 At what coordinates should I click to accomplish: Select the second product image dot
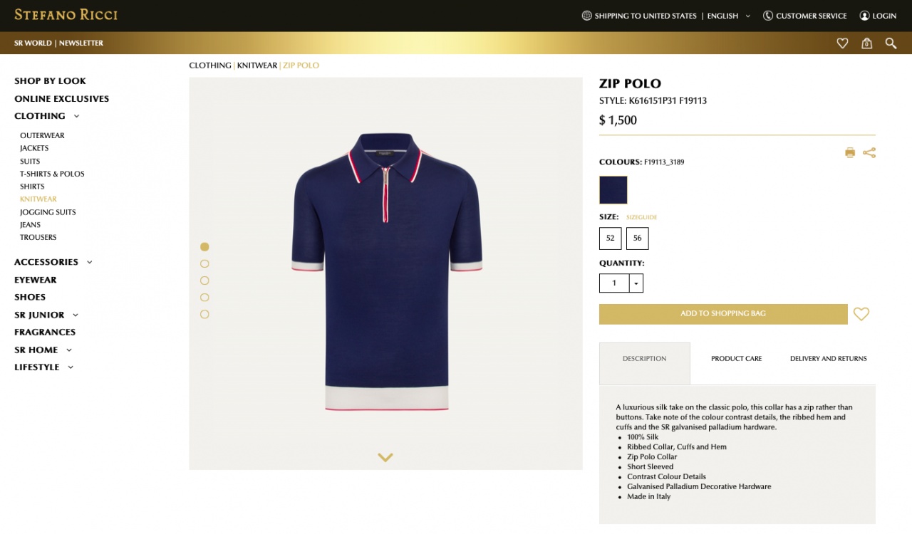point(204,263)
